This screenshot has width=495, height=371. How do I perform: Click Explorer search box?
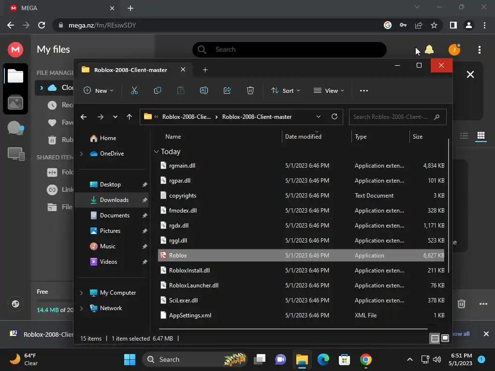click(x=397, y=117)
